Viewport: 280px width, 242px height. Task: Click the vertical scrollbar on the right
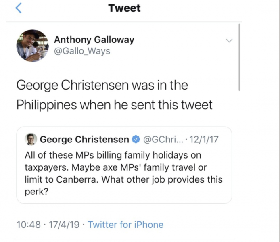coord(240,56)
